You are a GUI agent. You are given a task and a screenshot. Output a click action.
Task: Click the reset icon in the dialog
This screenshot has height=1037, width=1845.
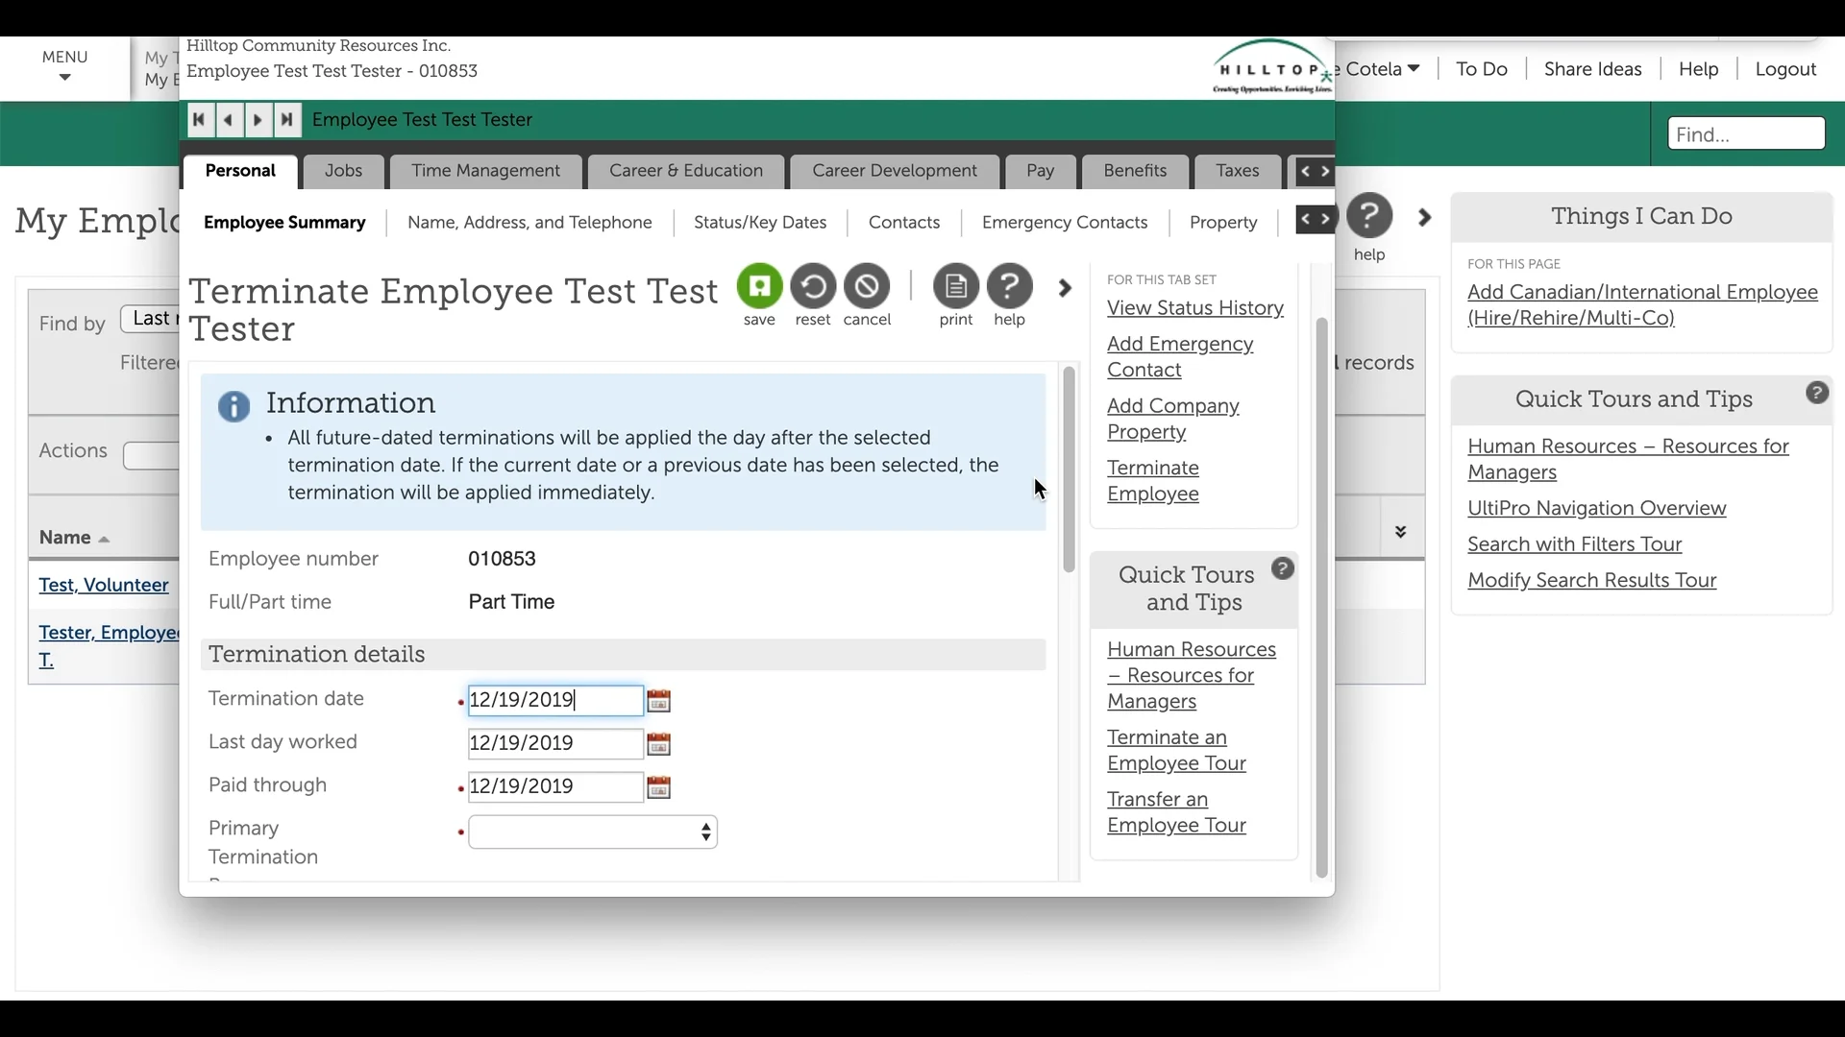813,286
